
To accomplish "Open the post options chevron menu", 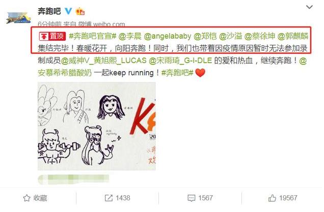I will [x=309, y=7].
